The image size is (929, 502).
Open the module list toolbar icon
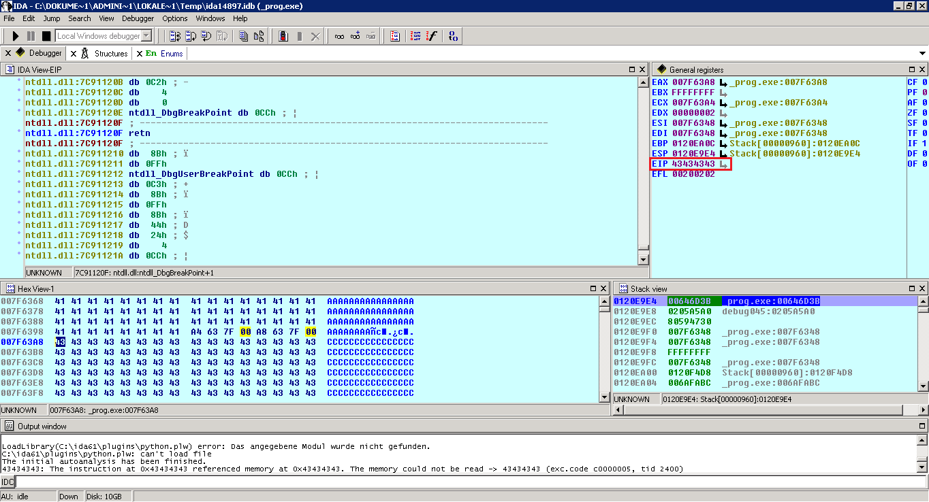point(259,36)
